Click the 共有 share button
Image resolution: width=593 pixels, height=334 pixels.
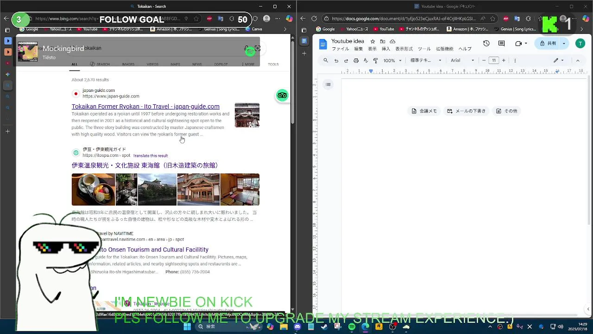point(548,43)
